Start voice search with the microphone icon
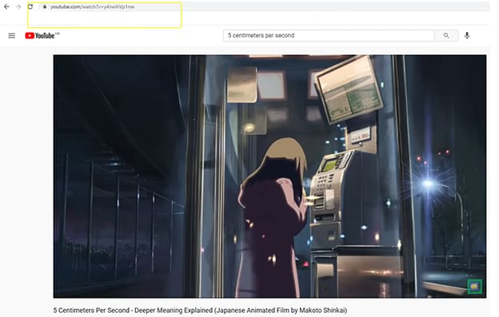Viewport: 499px width, 317px height. click(467, 35)
